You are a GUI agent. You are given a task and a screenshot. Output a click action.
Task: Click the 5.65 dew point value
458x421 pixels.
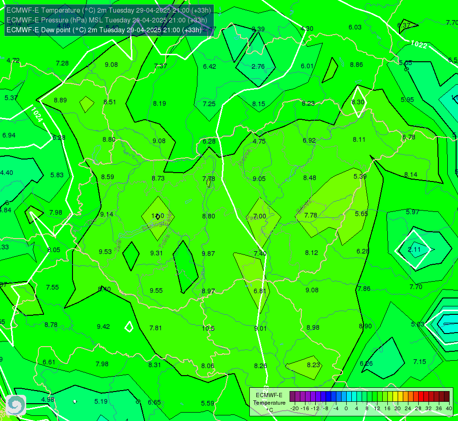(361, 214)
